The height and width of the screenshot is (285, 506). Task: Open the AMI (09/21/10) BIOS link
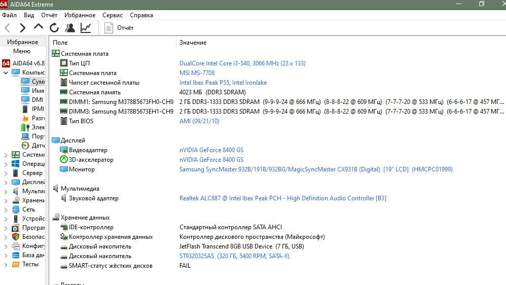tap(199, 121)
